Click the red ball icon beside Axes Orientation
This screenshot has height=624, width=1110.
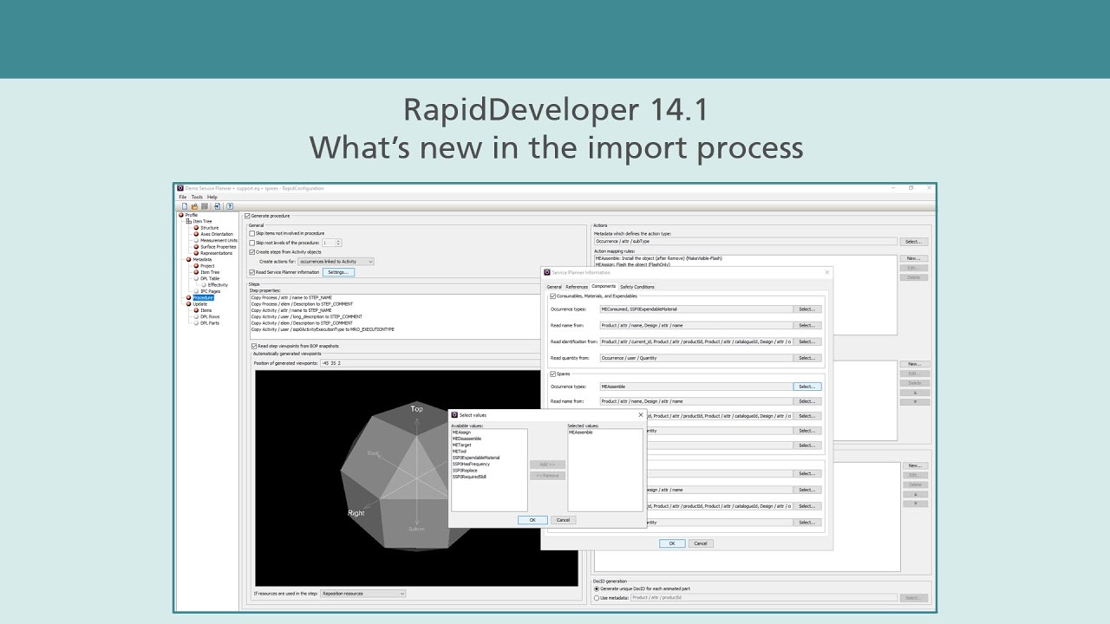click(x=196, y=234)
